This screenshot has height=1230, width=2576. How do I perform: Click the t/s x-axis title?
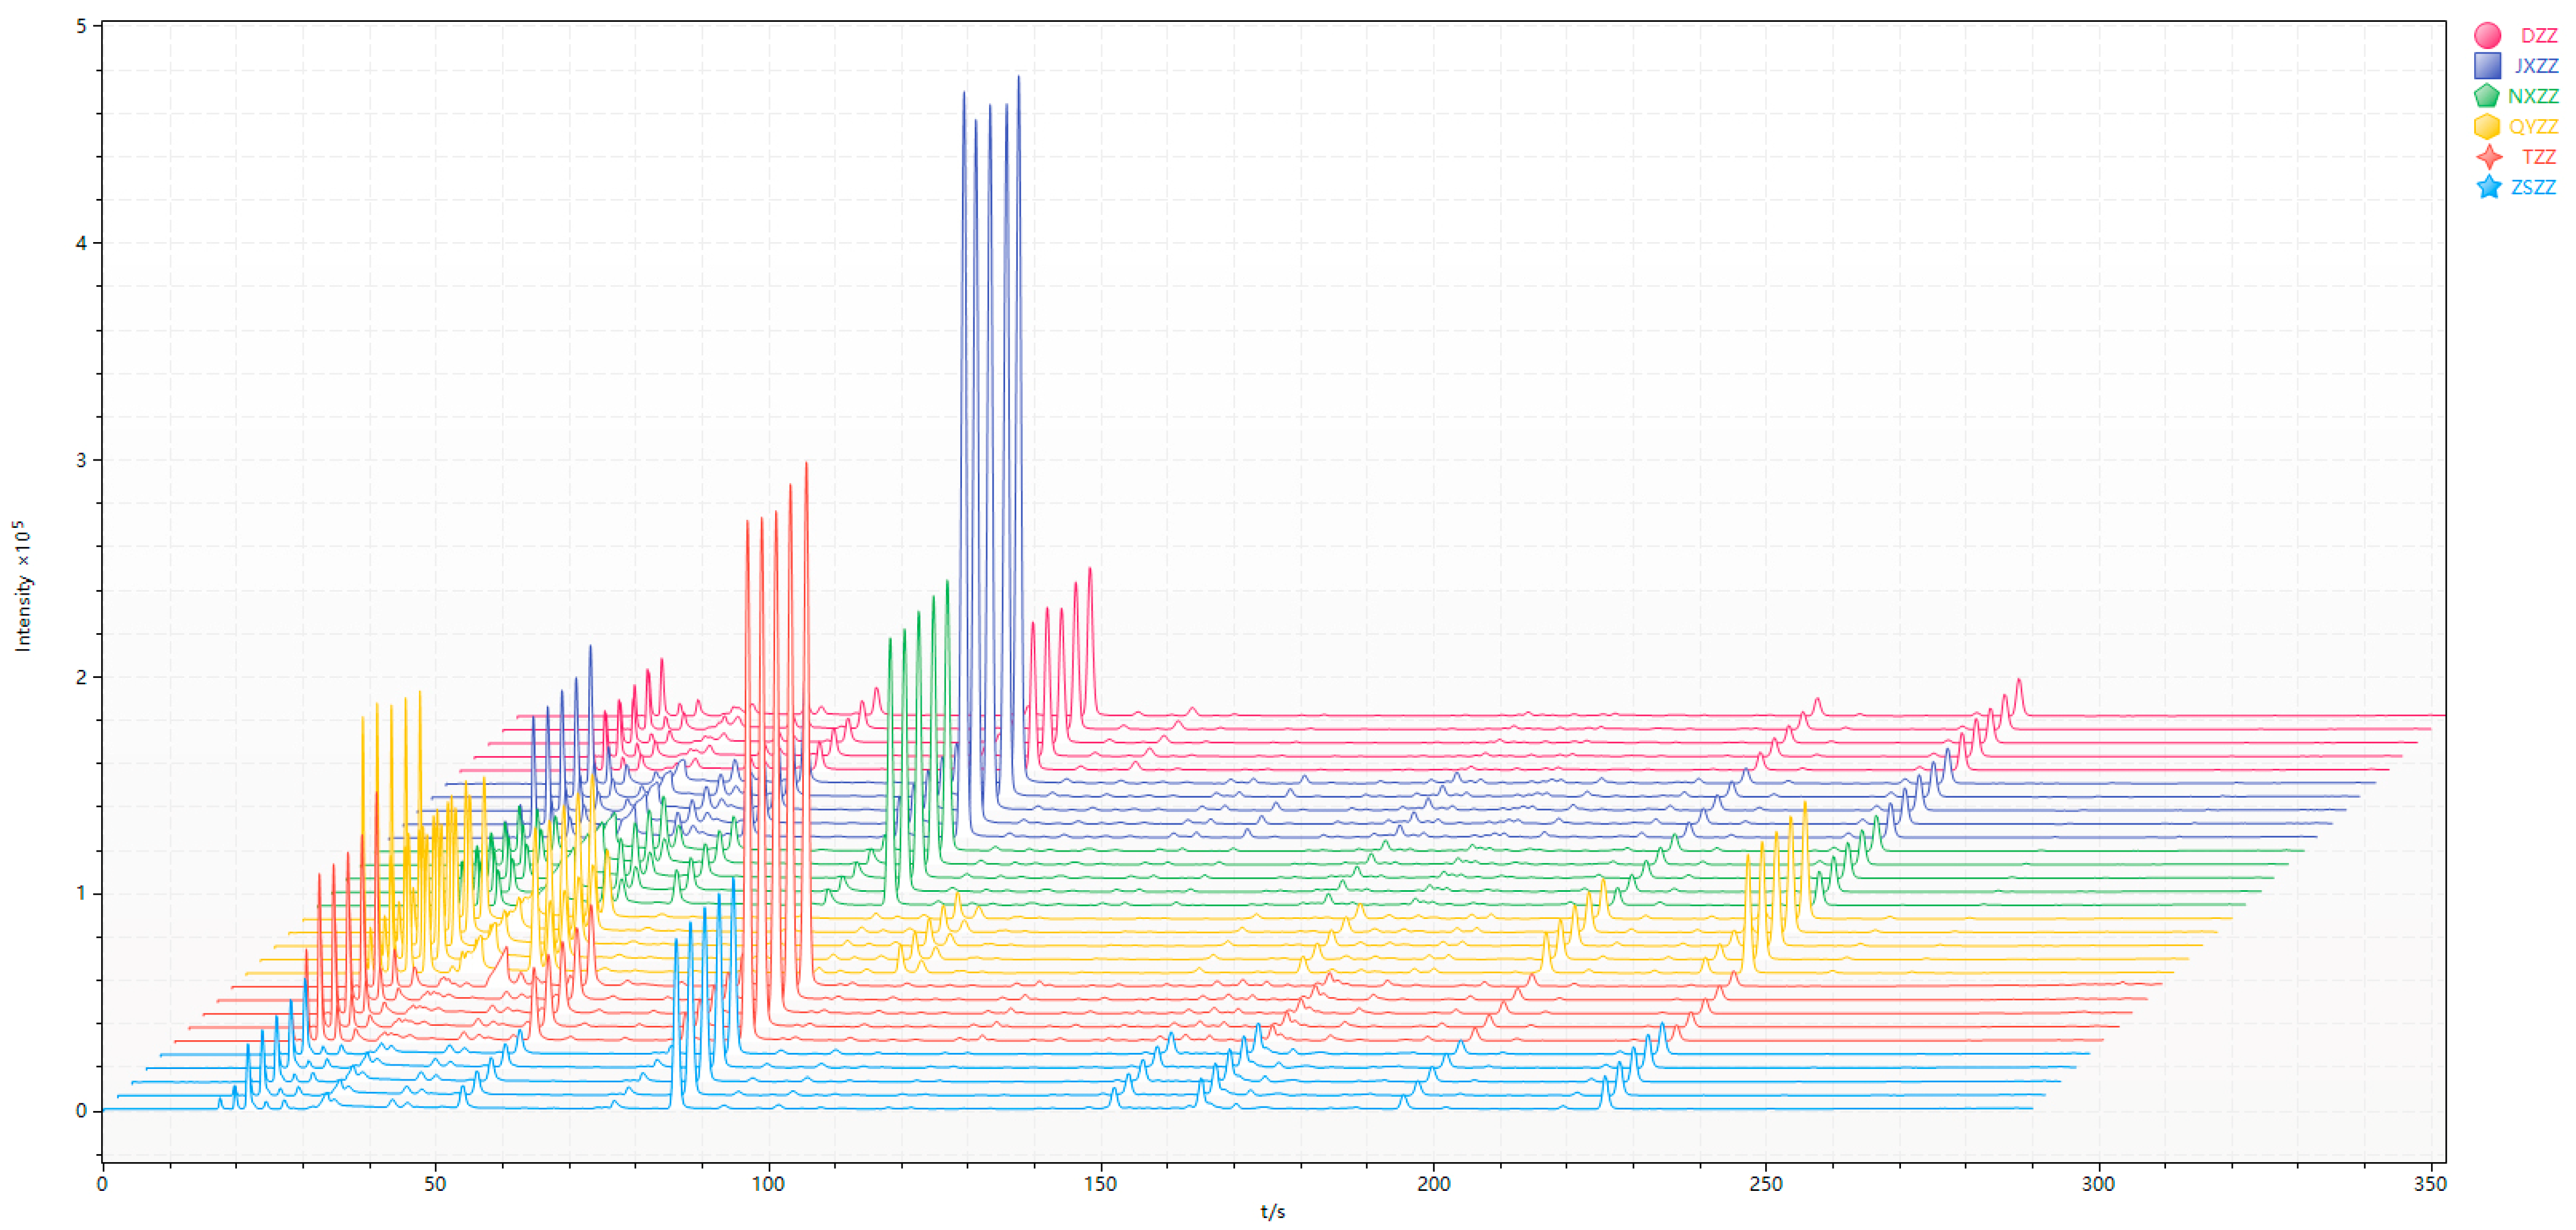pyautogui.click(x=1272, y=1212)
